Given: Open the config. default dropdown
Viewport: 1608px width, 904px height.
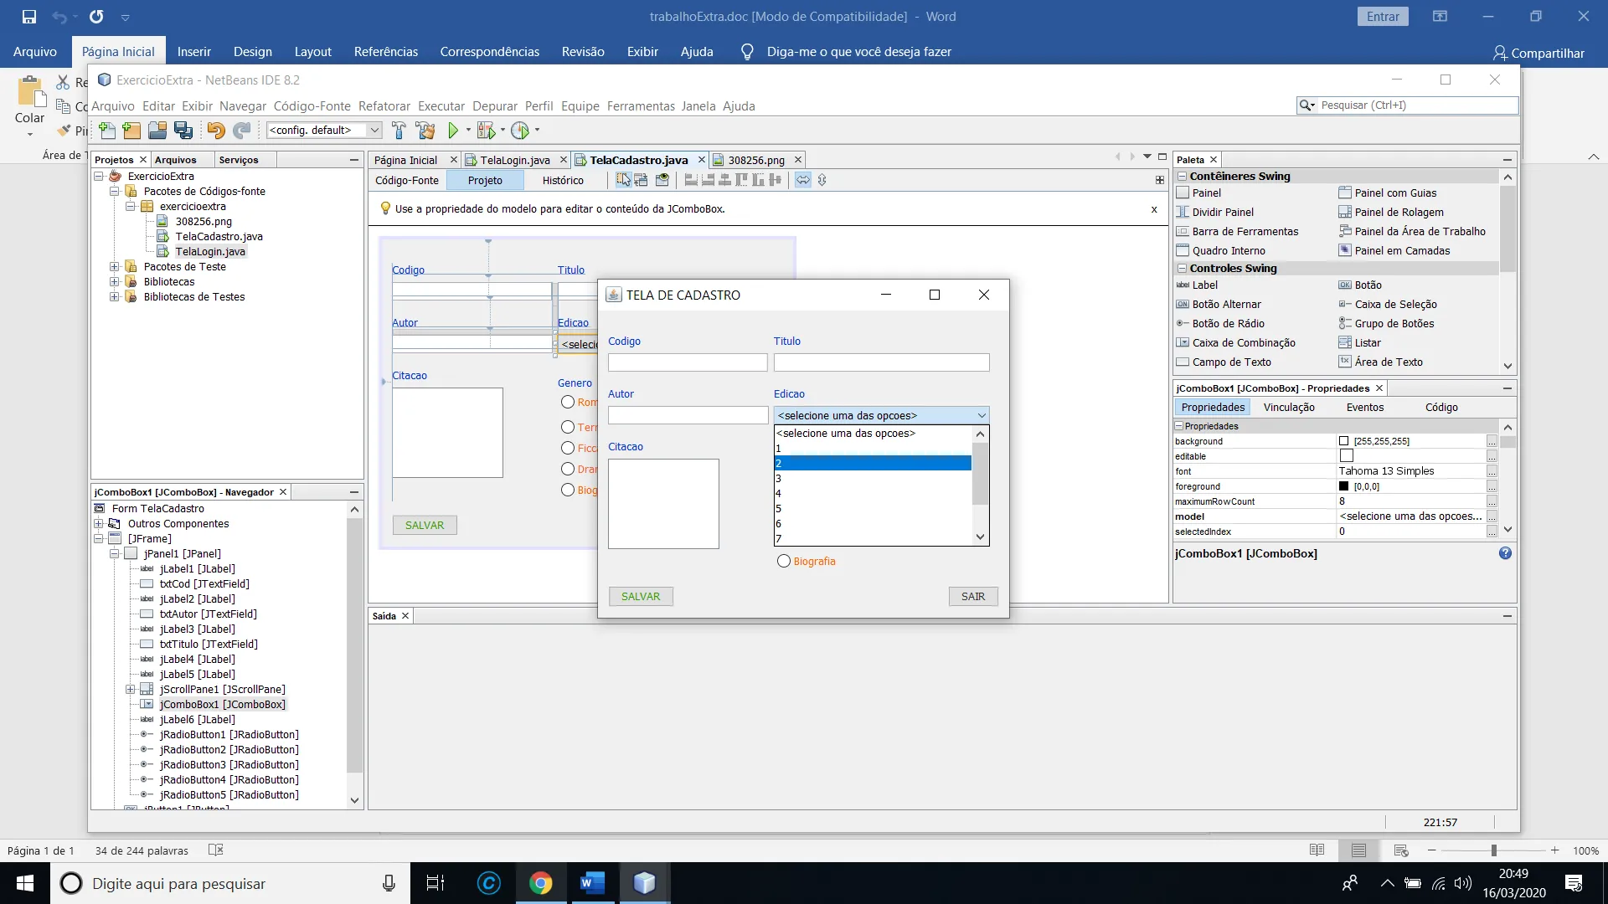Looking at the screenshot, I should [374, 130].
